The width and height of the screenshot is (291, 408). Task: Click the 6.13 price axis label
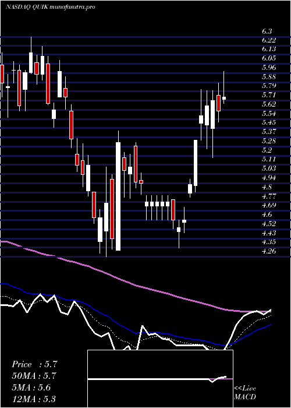click(269, 49)
